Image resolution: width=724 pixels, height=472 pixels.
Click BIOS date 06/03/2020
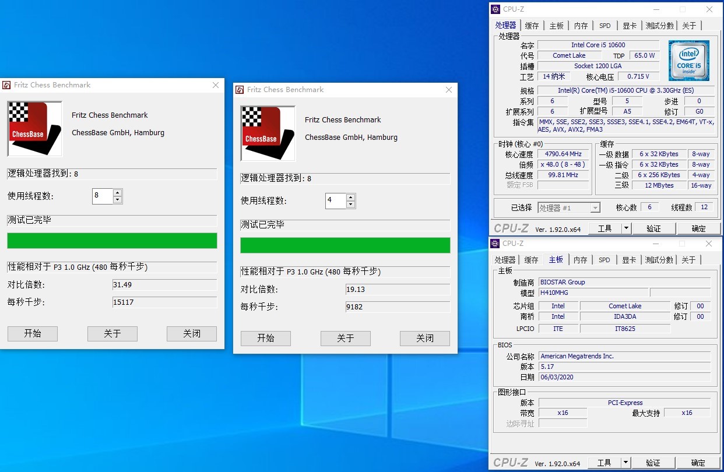click(x=624, y=377)
